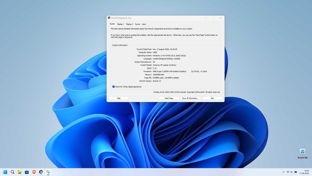Select the Input tab
This screenshot has width=312, height=176.
(144, 24)
